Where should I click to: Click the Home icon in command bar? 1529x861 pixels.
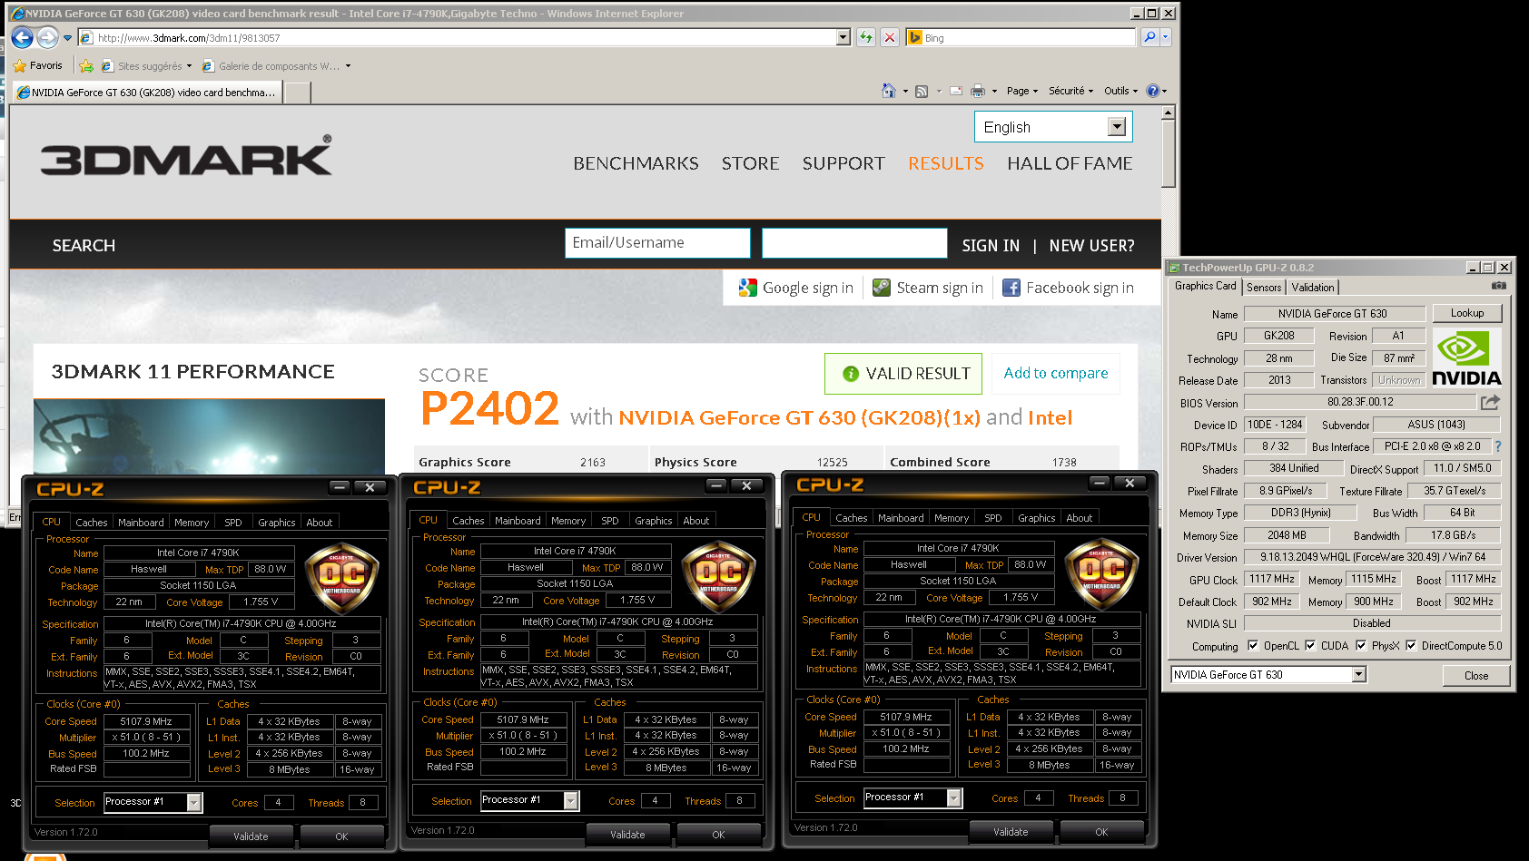[x=889, y=91]
